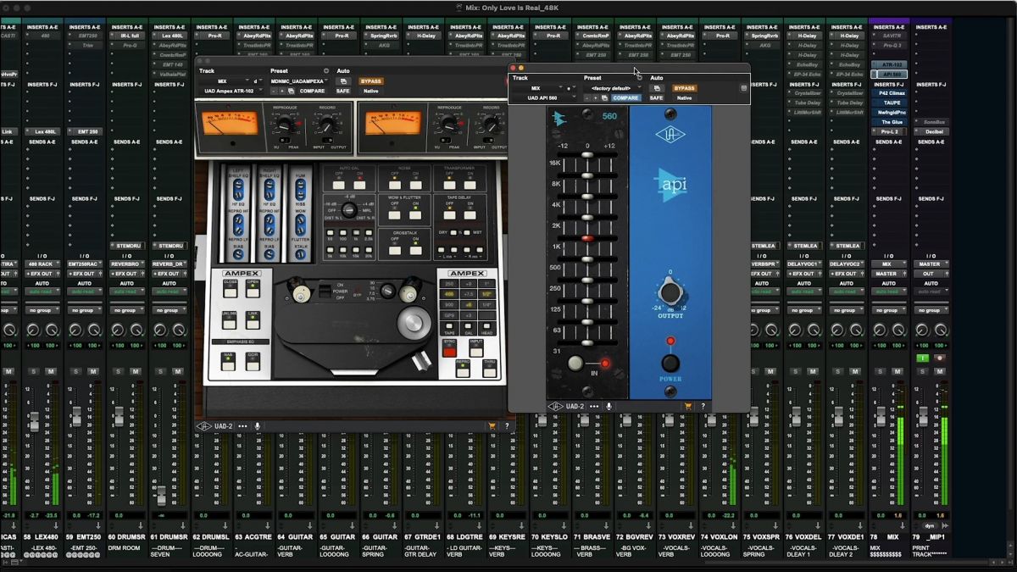Click the preset save icon in API 560 header
The width and height of the screenshot is (1017, 572).
coord(603,97)
